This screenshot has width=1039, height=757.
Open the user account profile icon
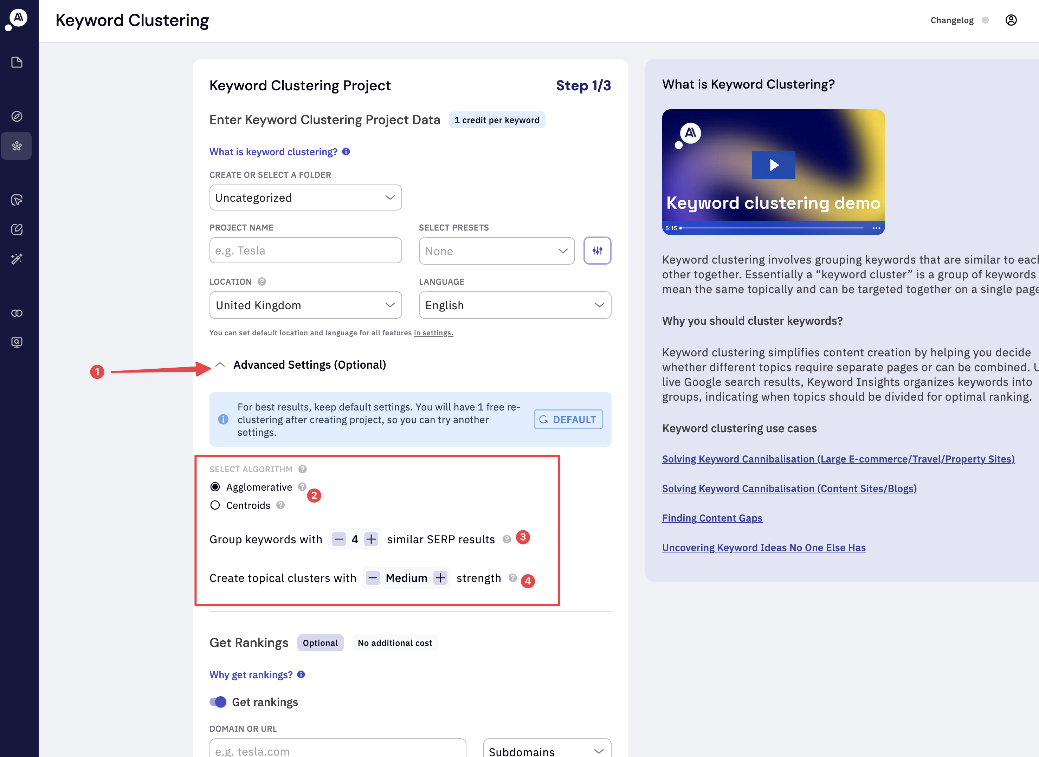click(1011, 20)
